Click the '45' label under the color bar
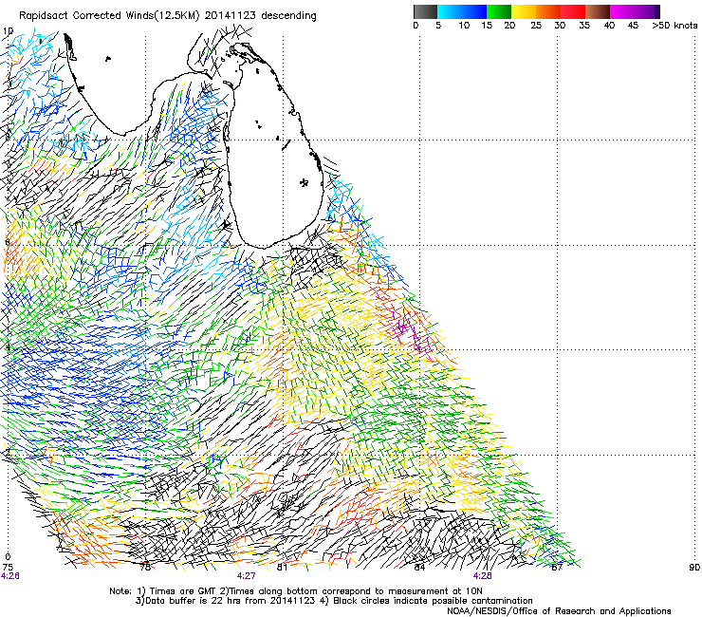Viewport: 702px width, 617px height. (633, 26)
